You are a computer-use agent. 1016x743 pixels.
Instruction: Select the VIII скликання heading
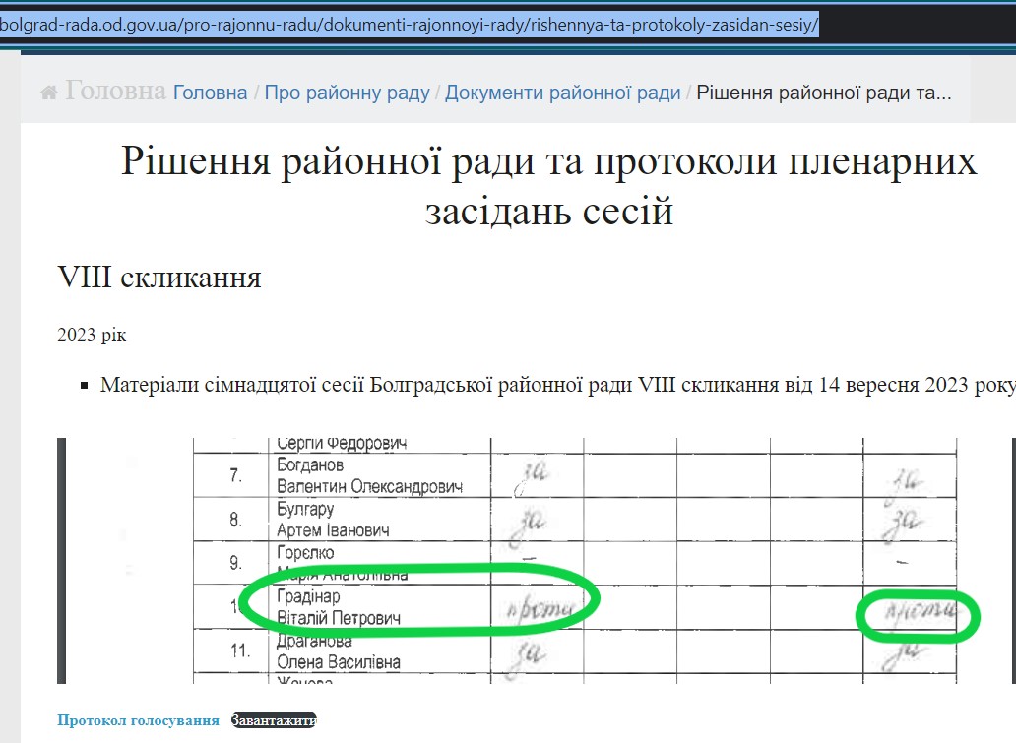[159, 278]
